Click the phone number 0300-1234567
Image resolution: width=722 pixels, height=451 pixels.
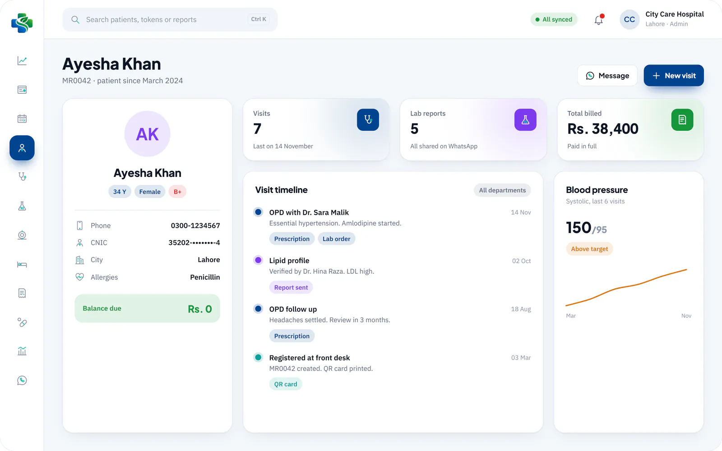pyautogui.click(x=195, y=225)
